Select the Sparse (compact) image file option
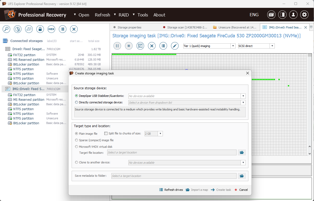This screenshot has width=314, height=201. [76, 140]
